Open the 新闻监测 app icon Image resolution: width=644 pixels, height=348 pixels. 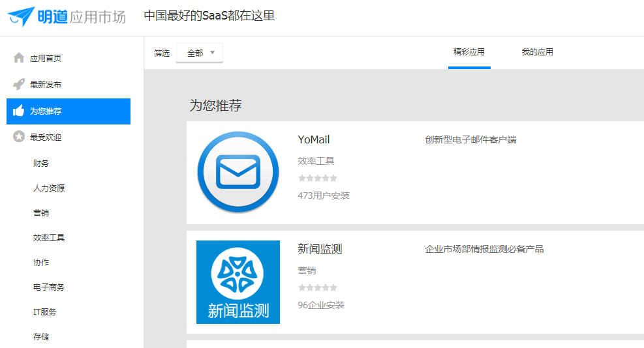click(238, 282)
